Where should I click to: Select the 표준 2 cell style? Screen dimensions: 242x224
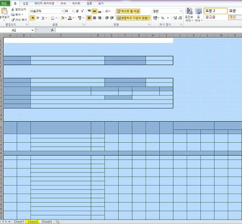215,11
